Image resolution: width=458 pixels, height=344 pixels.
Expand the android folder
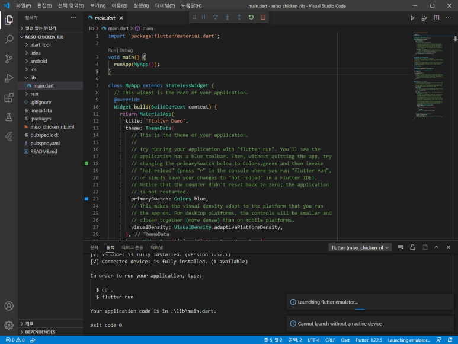[50, 61]
